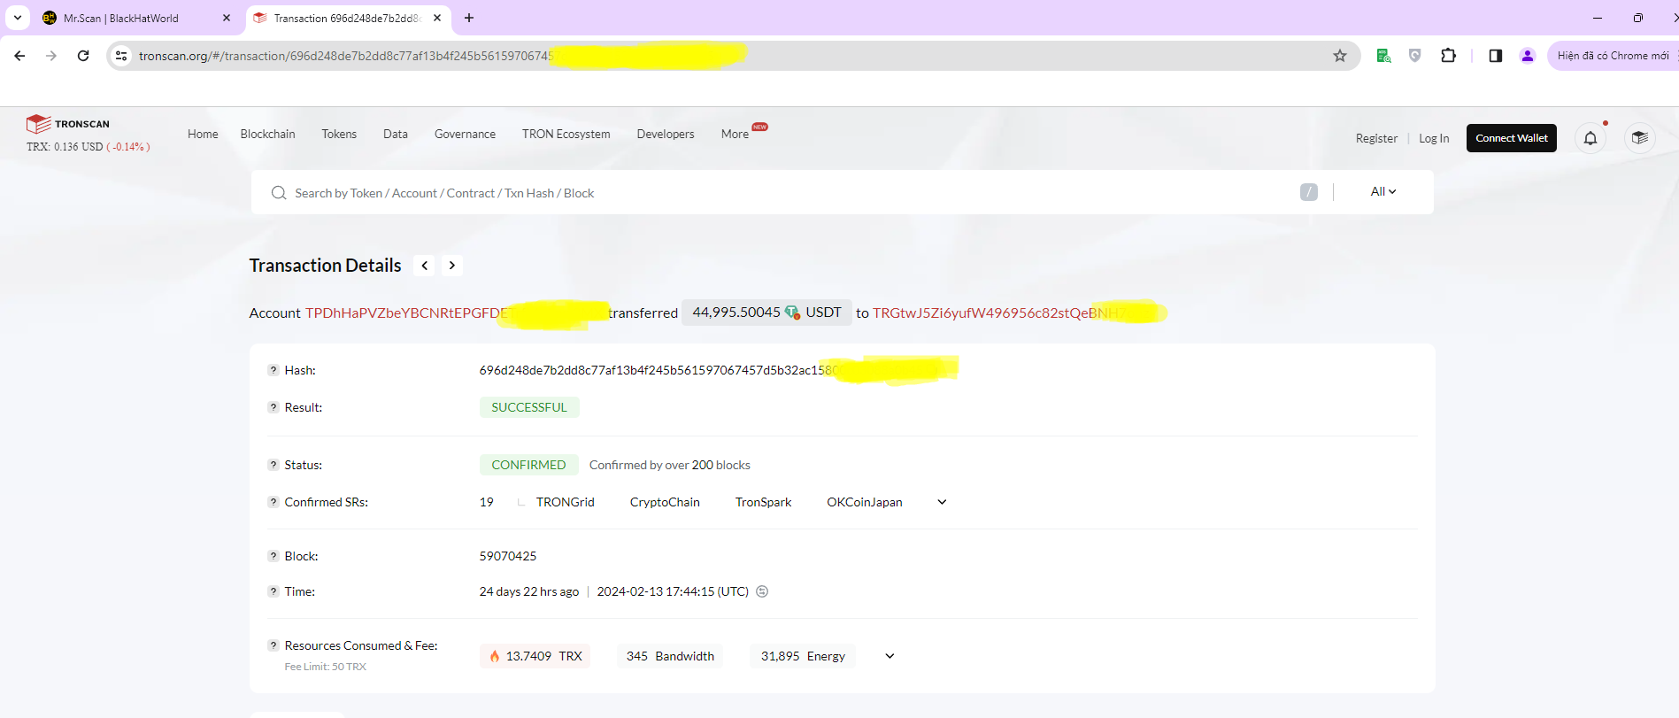Click the help icon beside Block
1679x718 pixels.
coord(273,556)
